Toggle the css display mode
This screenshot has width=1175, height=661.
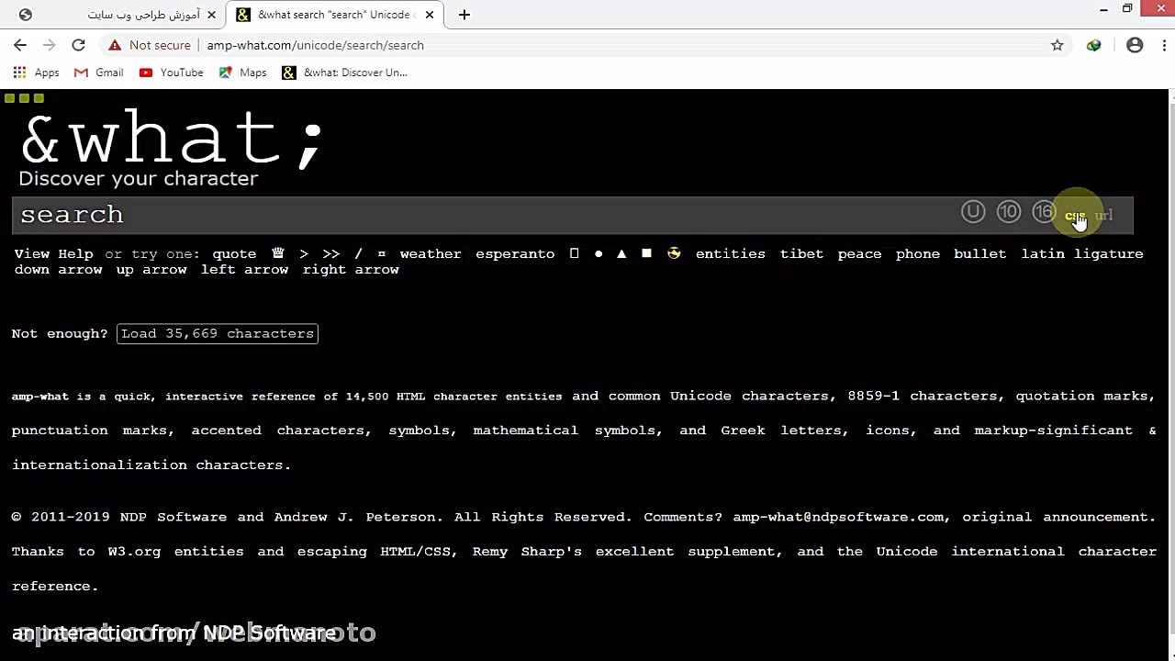[x=1075, y=215]
